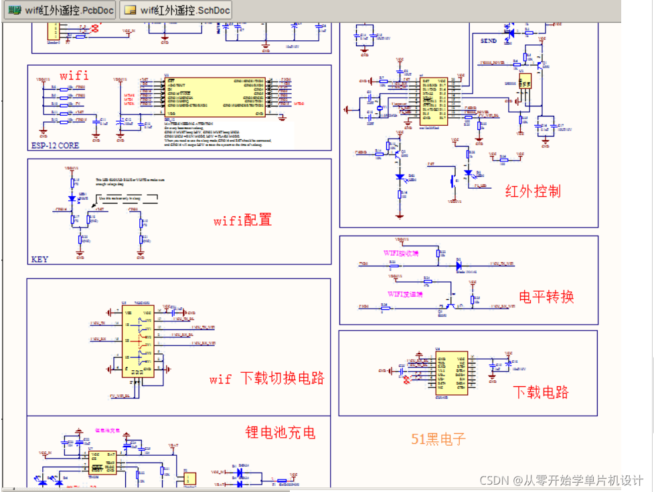654x492 pixels.
Task: Click the crystal oscillator symbol in IR control block
Action: 380,106
